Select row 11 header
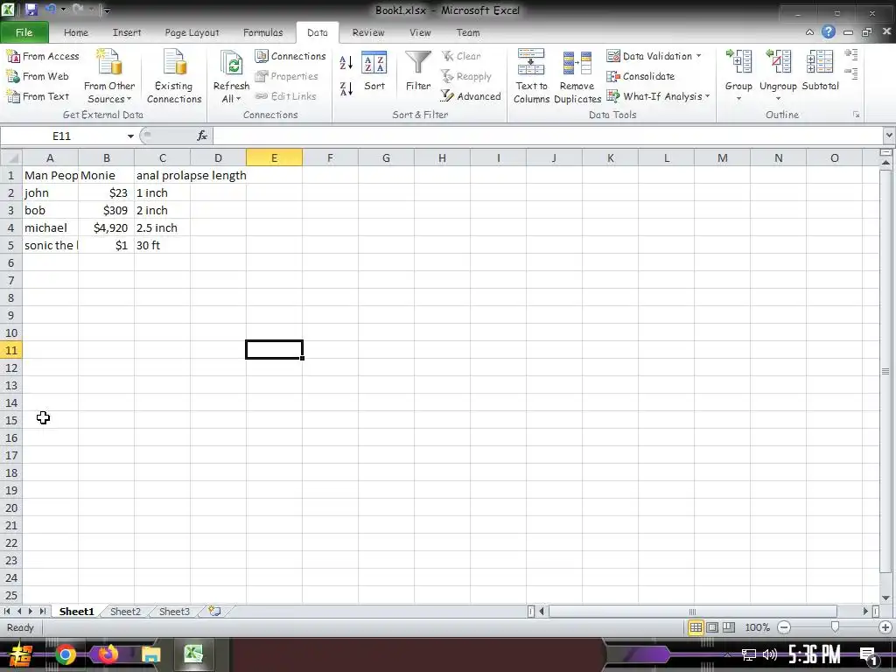 click(x=10, y=350)
